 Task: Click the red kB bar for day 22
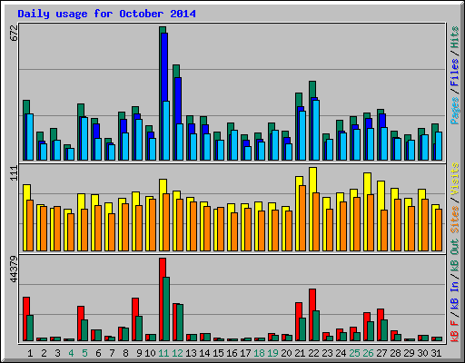tap(311, 315)
